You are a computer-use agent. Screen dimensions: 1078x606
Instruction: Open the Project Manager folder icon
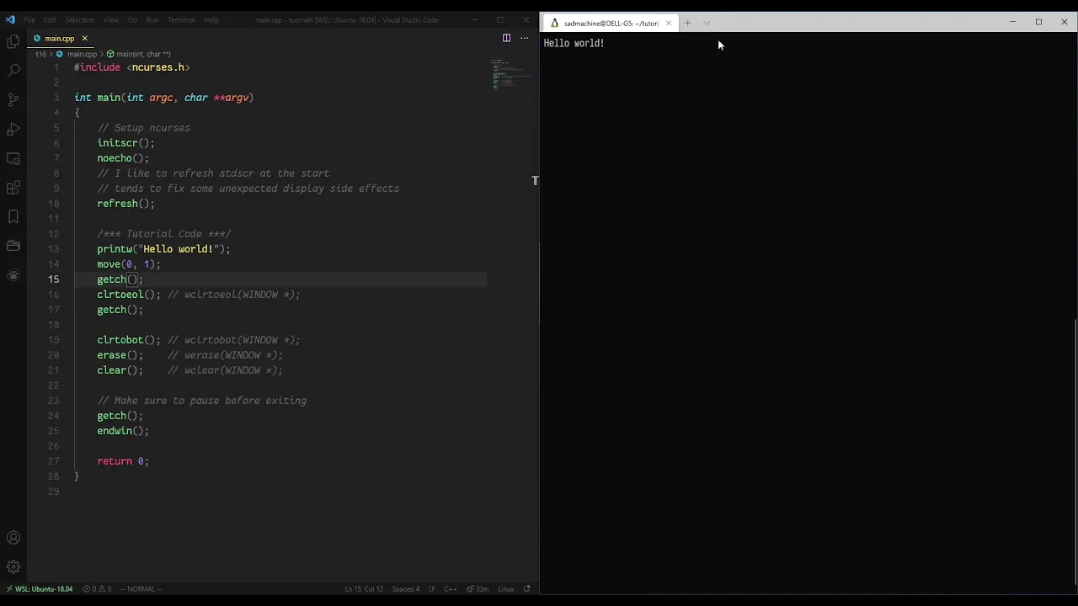tap(13, 246)
